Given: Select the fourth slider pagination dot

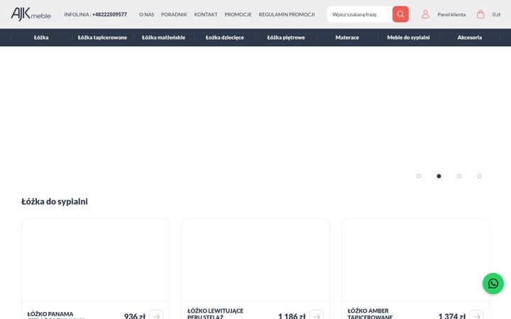Looking at the screenshot, I should tap(479, 176).
